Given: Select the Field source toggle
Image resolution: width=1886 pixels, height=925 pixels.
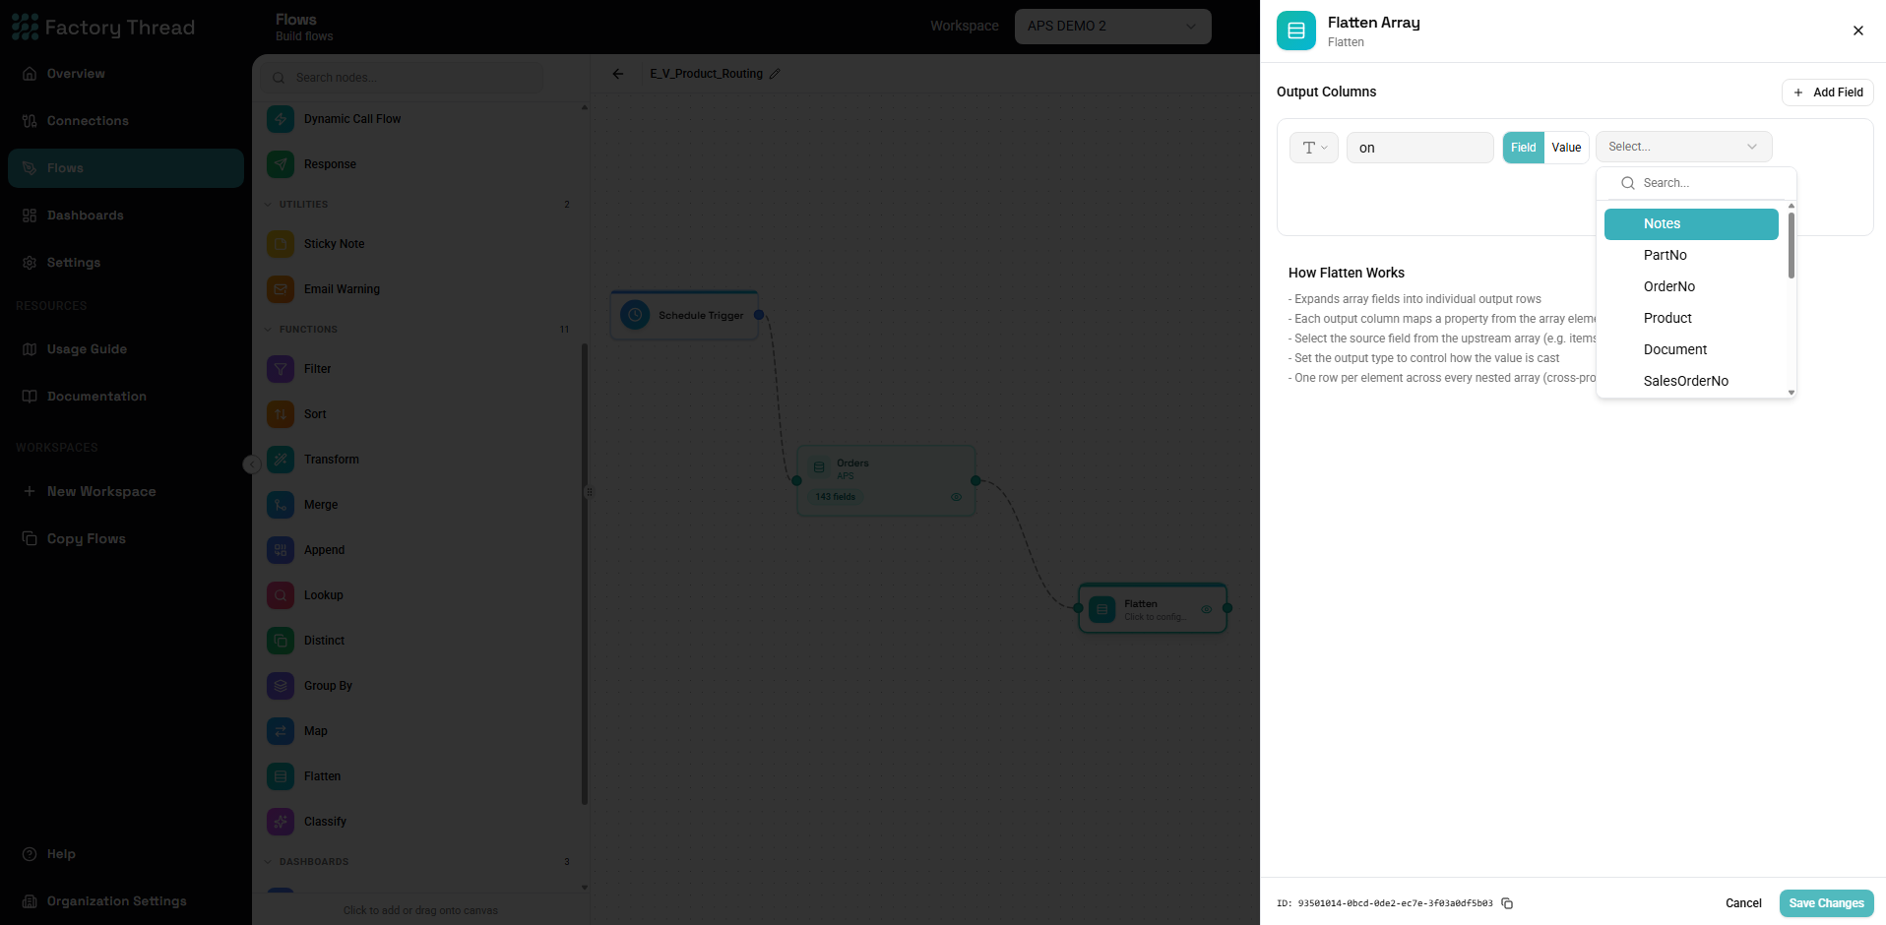Looking at the screenshot, I should [1523, 148].
